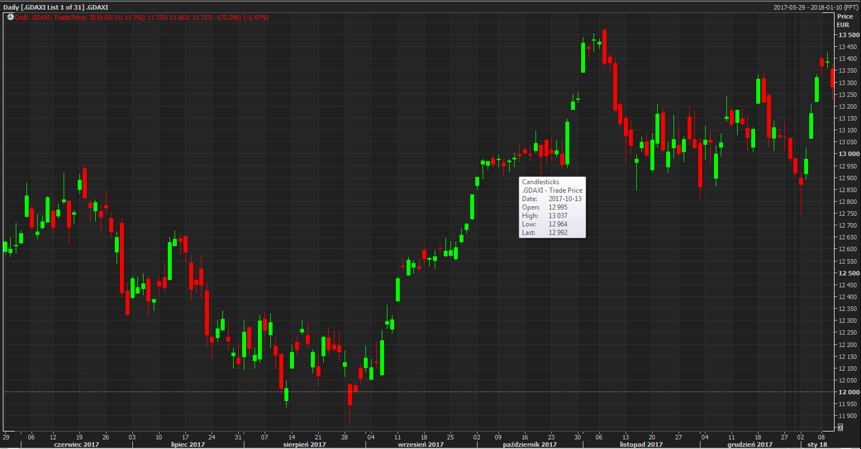Select wrzesień 2017 on the time axis
Screen dimensions: 861x449
click(x=420, y=444)
